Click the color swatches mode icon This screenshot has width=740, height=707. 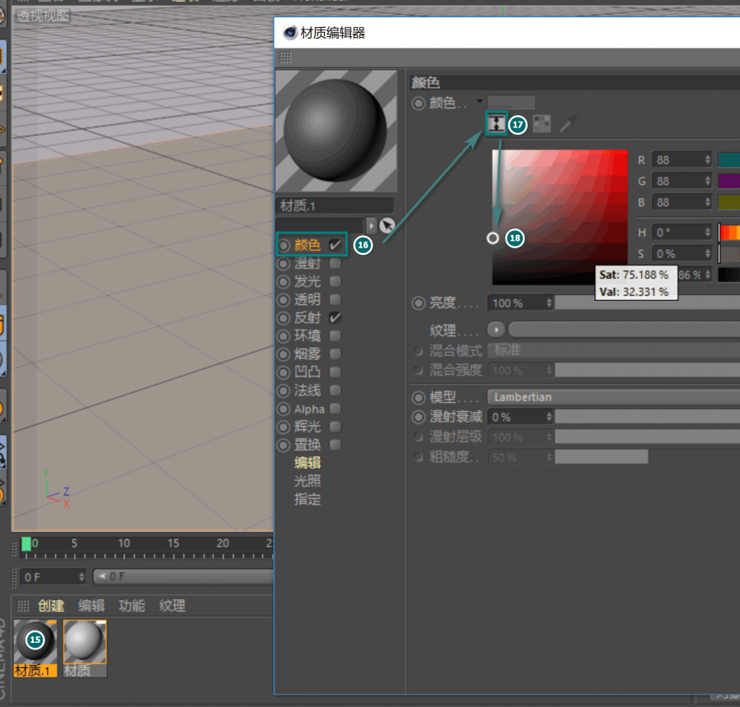click(x=542, y=124)
